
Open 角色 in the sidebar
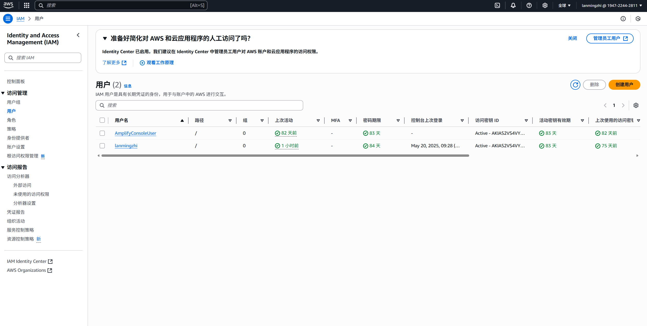(11, 120)
